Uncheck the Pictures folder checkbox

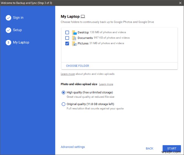pyautogui.click(x=67, y=43)
